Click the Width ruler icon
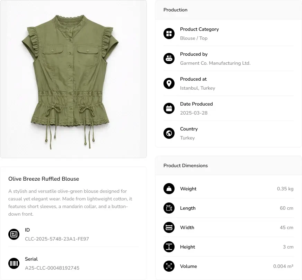Viewport: 302px width, 280px height. 169,227
